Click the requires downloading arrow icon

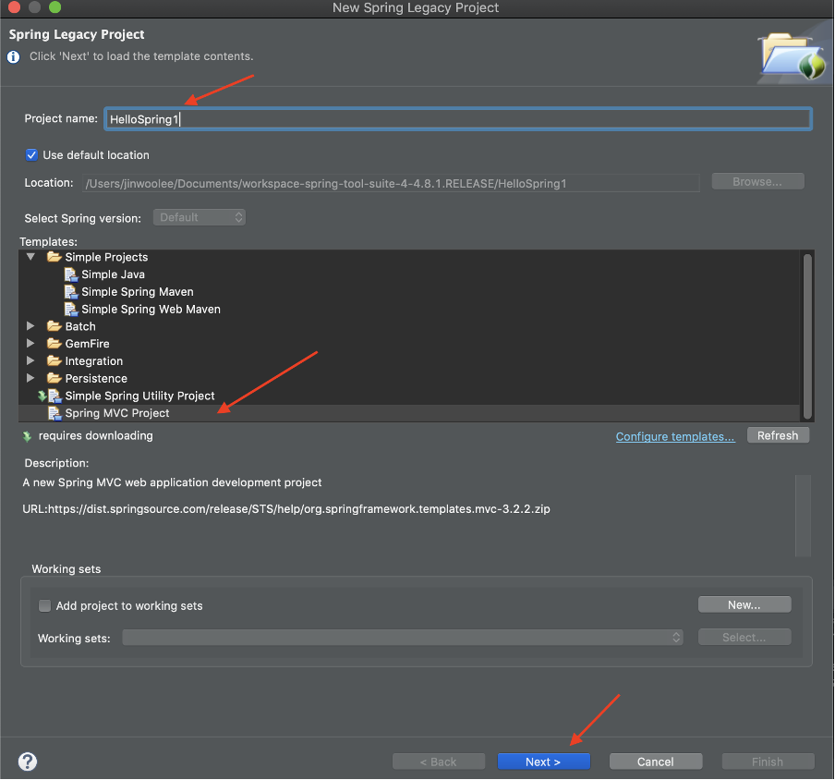coord(27,436)
